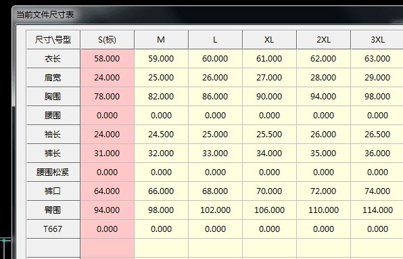Click the 25.500 cell for 袖长 size XL
The height and width of the screenshot is (259, 403).
click(269, 135)
